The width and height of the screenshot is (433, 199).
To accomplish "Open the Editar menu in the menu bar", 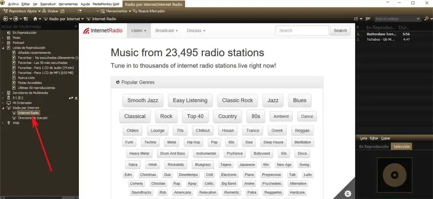I will click(x=25, y=4).
